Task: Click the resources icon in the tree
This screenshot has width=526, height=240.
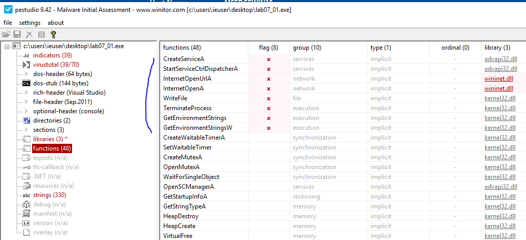Action: pos(26,186)
